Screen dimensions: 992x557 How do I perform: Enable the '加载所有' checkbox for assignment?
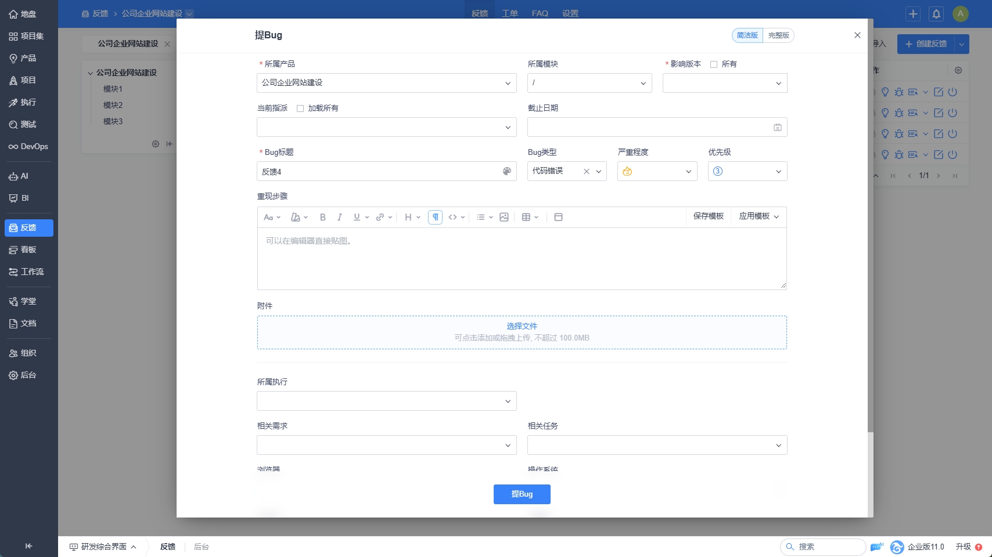[300, 108]
